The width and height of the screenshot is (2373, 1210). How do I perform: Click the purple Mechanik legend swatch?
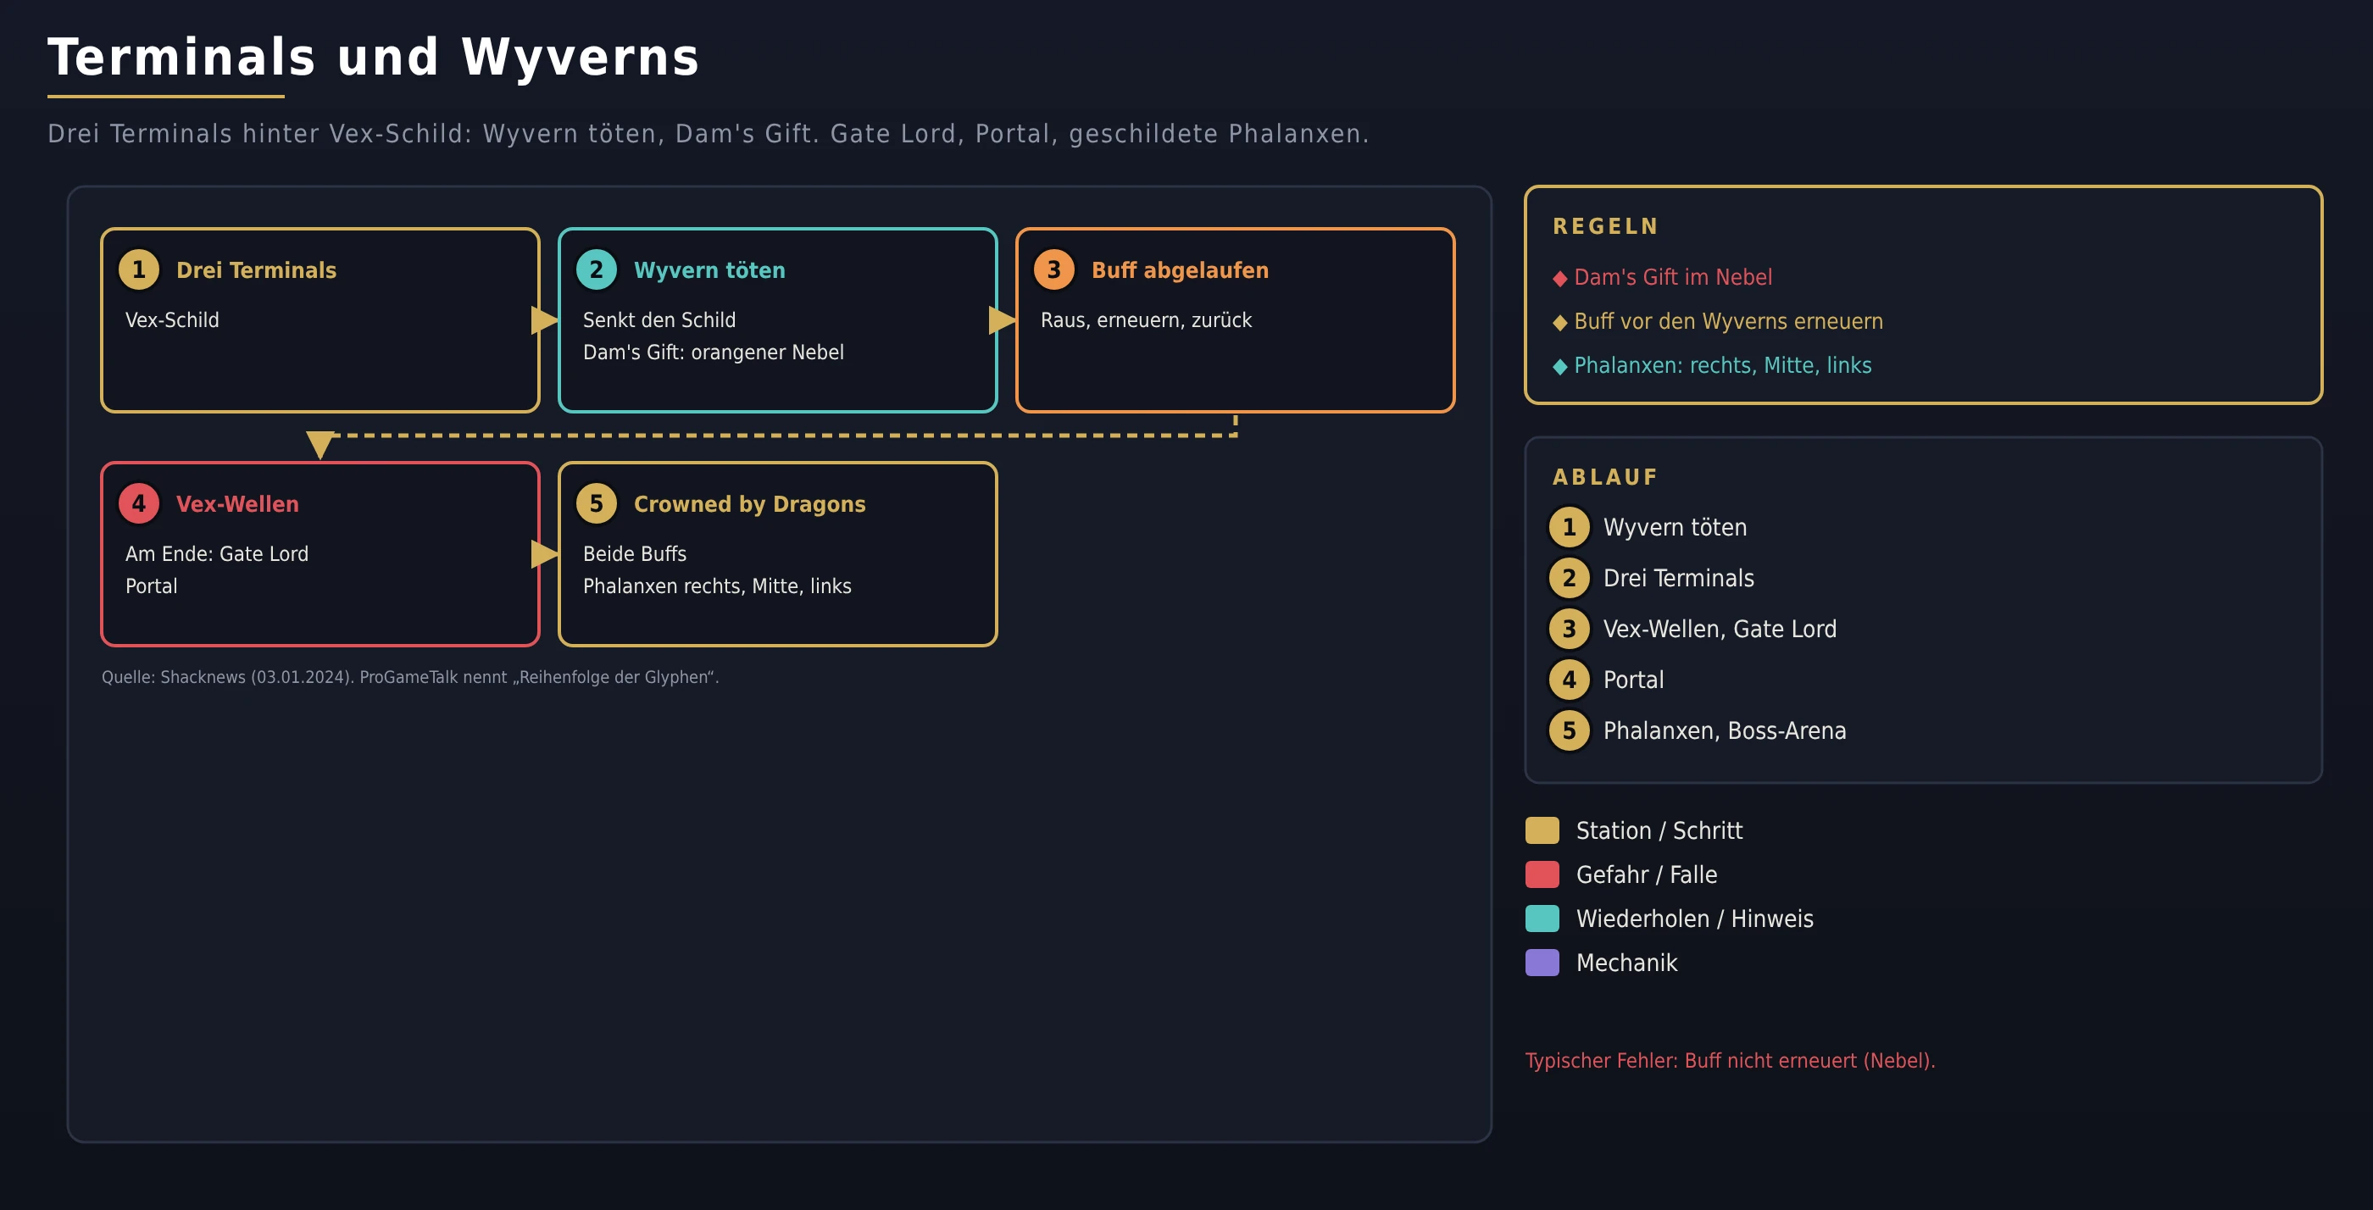pyautogui.click(x=1542, y=963)
